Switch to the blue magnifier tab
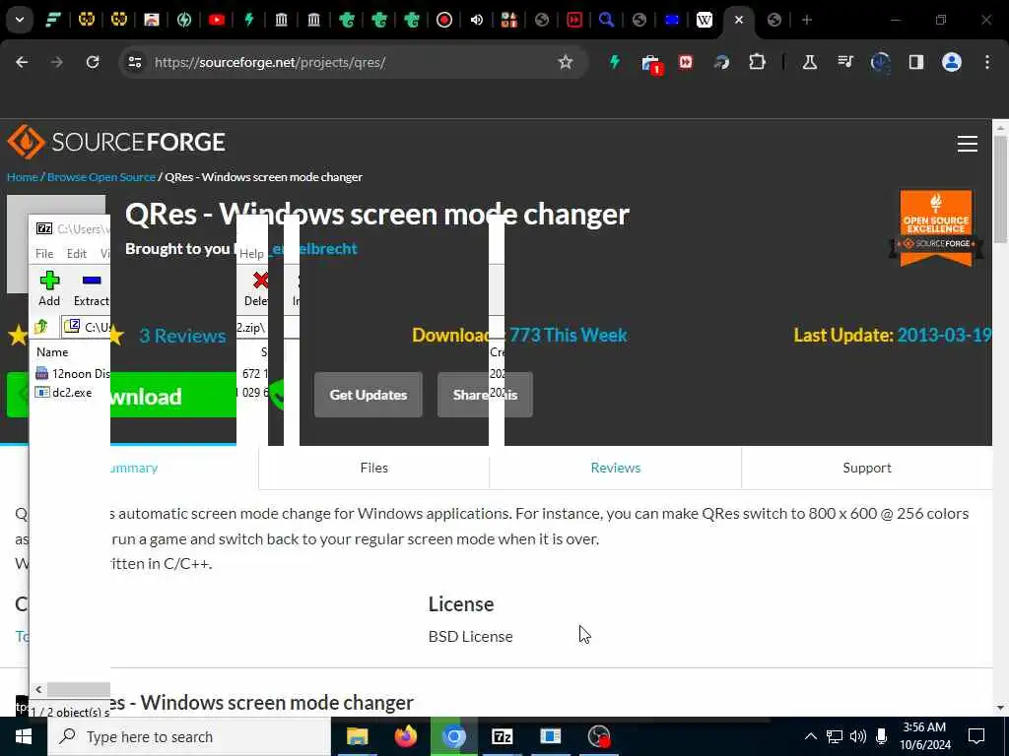The height and width of the screenshot is (756, 1009). [606, 20]
